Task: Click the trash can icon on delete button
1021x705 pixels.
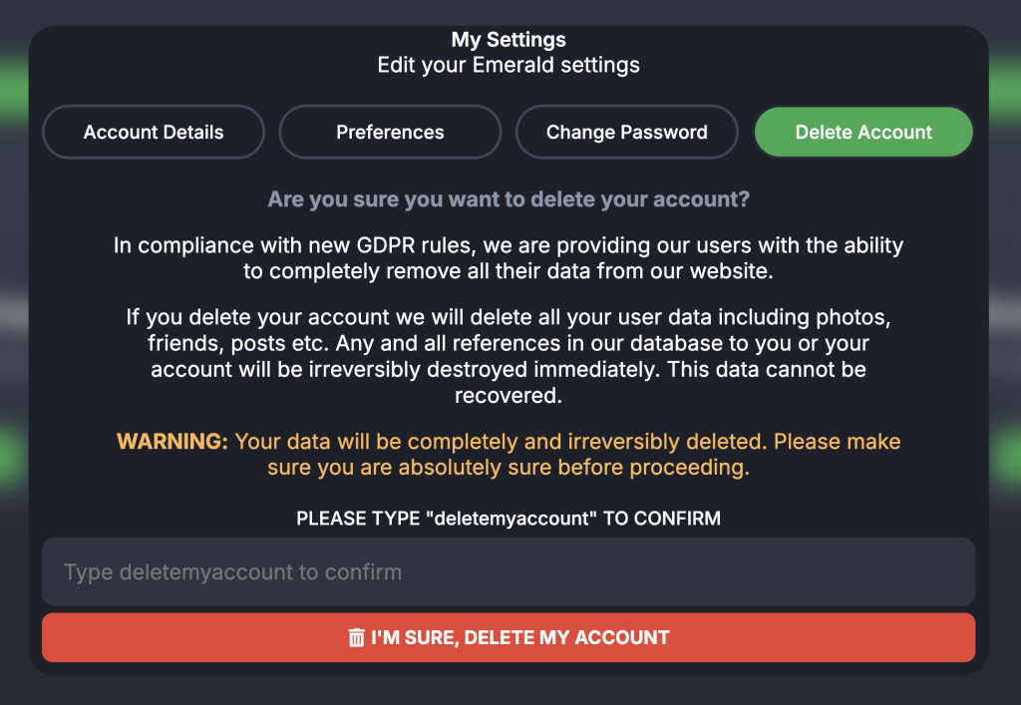Action: pyautogui.click(x=356, y=638)
